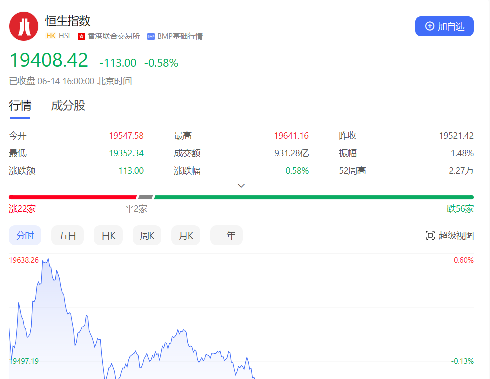Click the red 涨22家 advancers bar
The width and height of the screenshot is (490, 379).
tap(72, 197)
